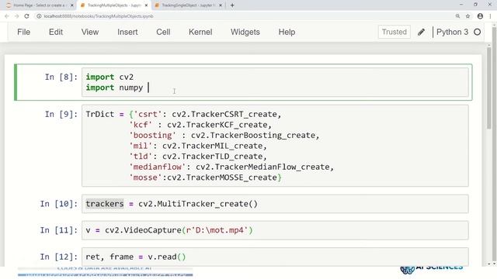497x279 pixels.
Task: Open the Cell menu
Action: coord(163,32)
